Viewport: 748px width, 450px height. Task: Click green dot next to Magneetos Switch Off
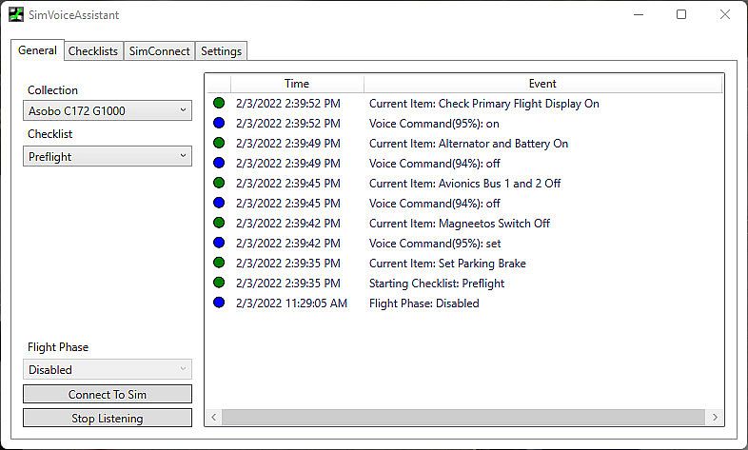point(219,224)
